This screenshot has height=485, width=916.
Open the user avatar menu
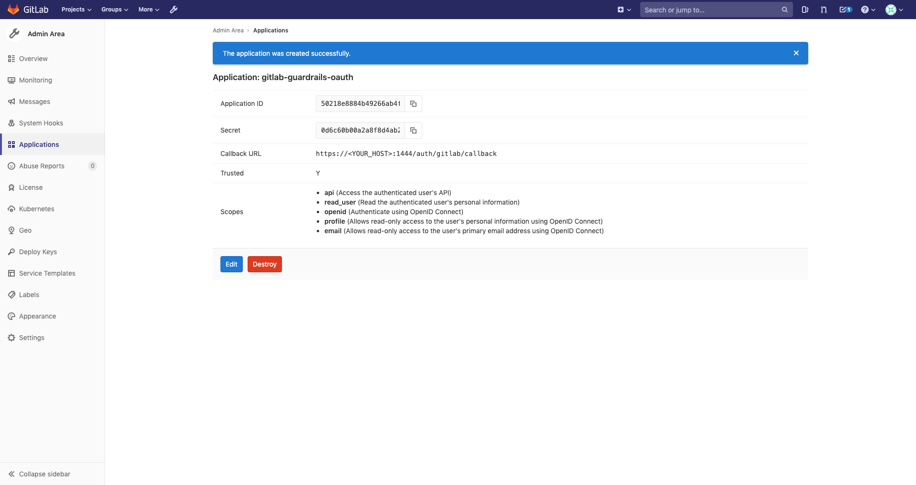[x=895, y=10]
